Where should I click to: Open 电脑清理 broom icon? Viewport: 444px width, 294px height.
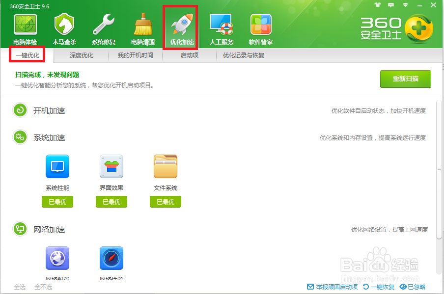(143, 25)
